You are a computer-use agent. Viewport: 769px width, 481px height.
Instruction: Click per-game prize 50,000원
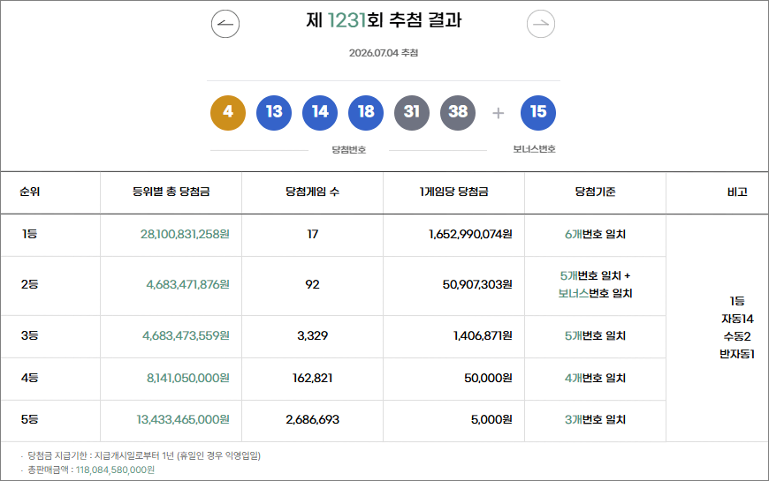pyautogui.click(x=488, y=378)
